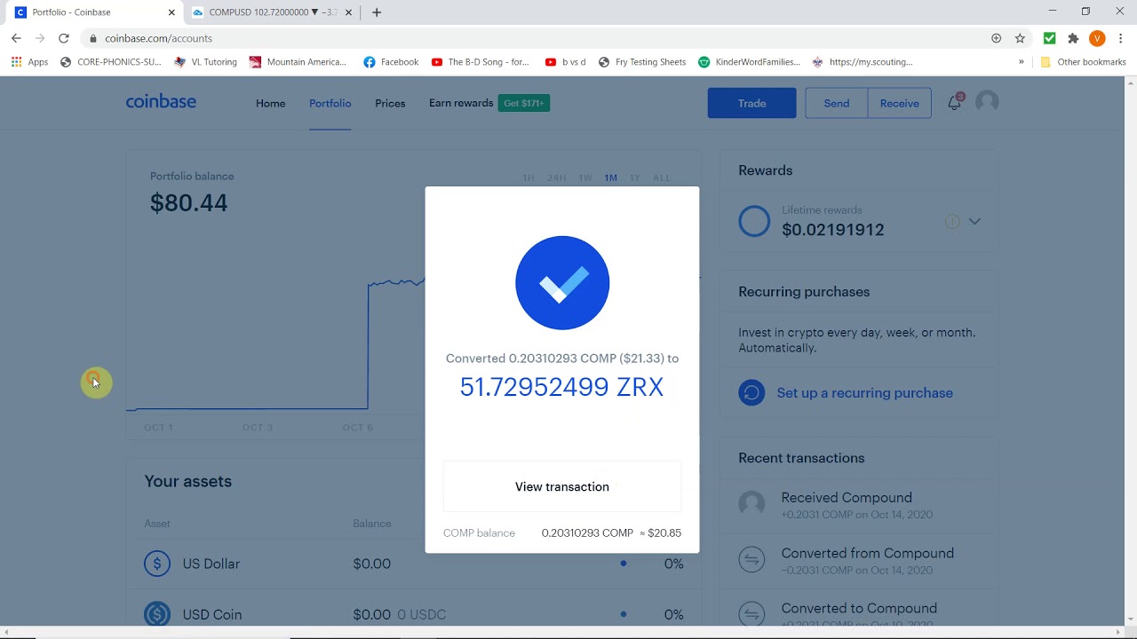Open the Fry Testing Sheets bookmark
The width and height of the screenshot is (1137, 639).
pyautogui.click(x=642, y=62)
